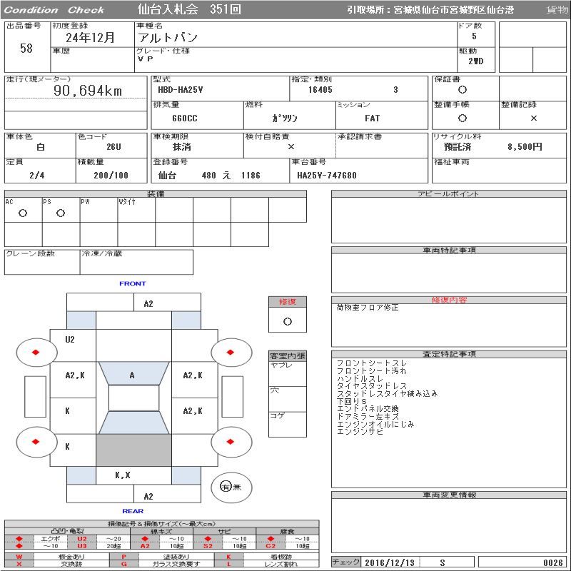Click the front-right wheel diamond marker

(231, 352)
